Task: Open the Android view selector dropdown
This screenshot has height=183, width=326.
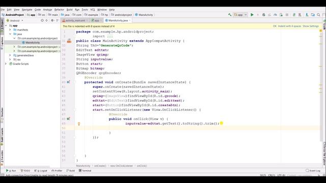Action: pos(15,20)
